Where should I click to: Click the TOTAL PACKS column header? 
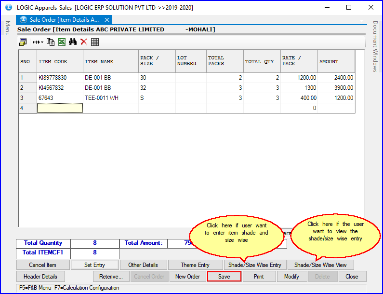(x=225, y=61)
